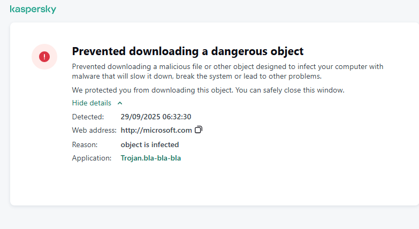This screenshot has height=229, width=419.
Task: Click the Kaspersky logo
Action: [x=33, y=10]
